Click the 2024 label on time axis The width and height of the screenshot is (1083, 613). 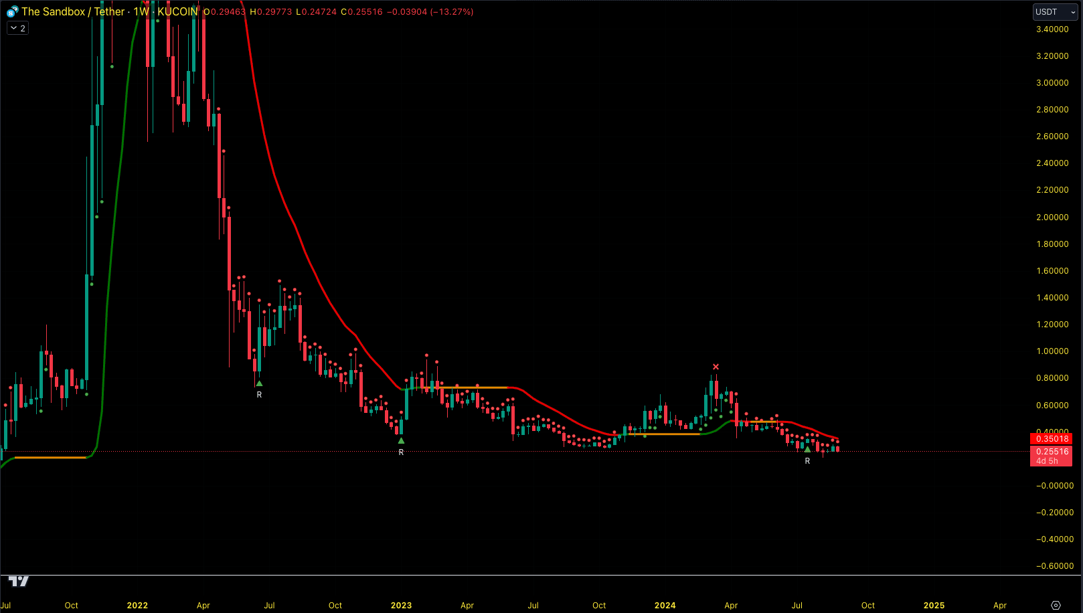(665, 605)
